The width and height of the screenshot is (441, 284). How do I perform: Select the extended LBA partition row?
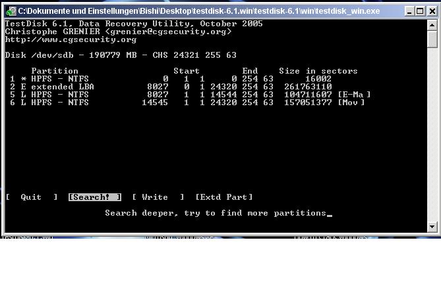171,87
